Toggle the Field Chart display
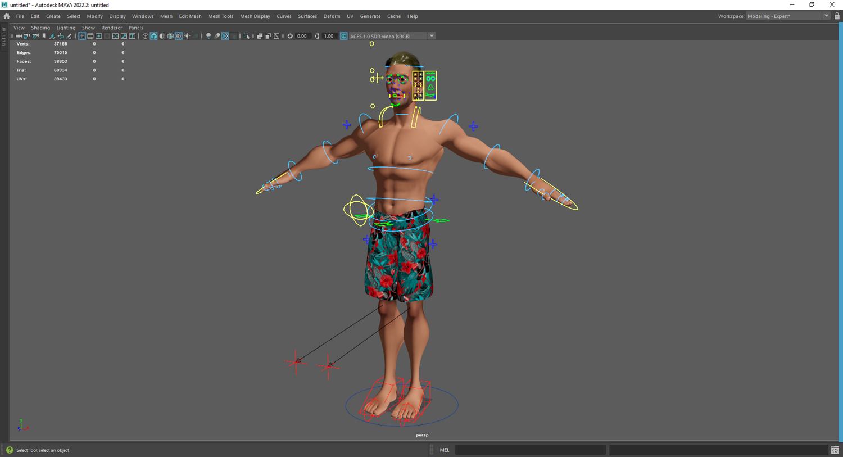The height and width of the screenshot is (457, 843). click(116, 36)
